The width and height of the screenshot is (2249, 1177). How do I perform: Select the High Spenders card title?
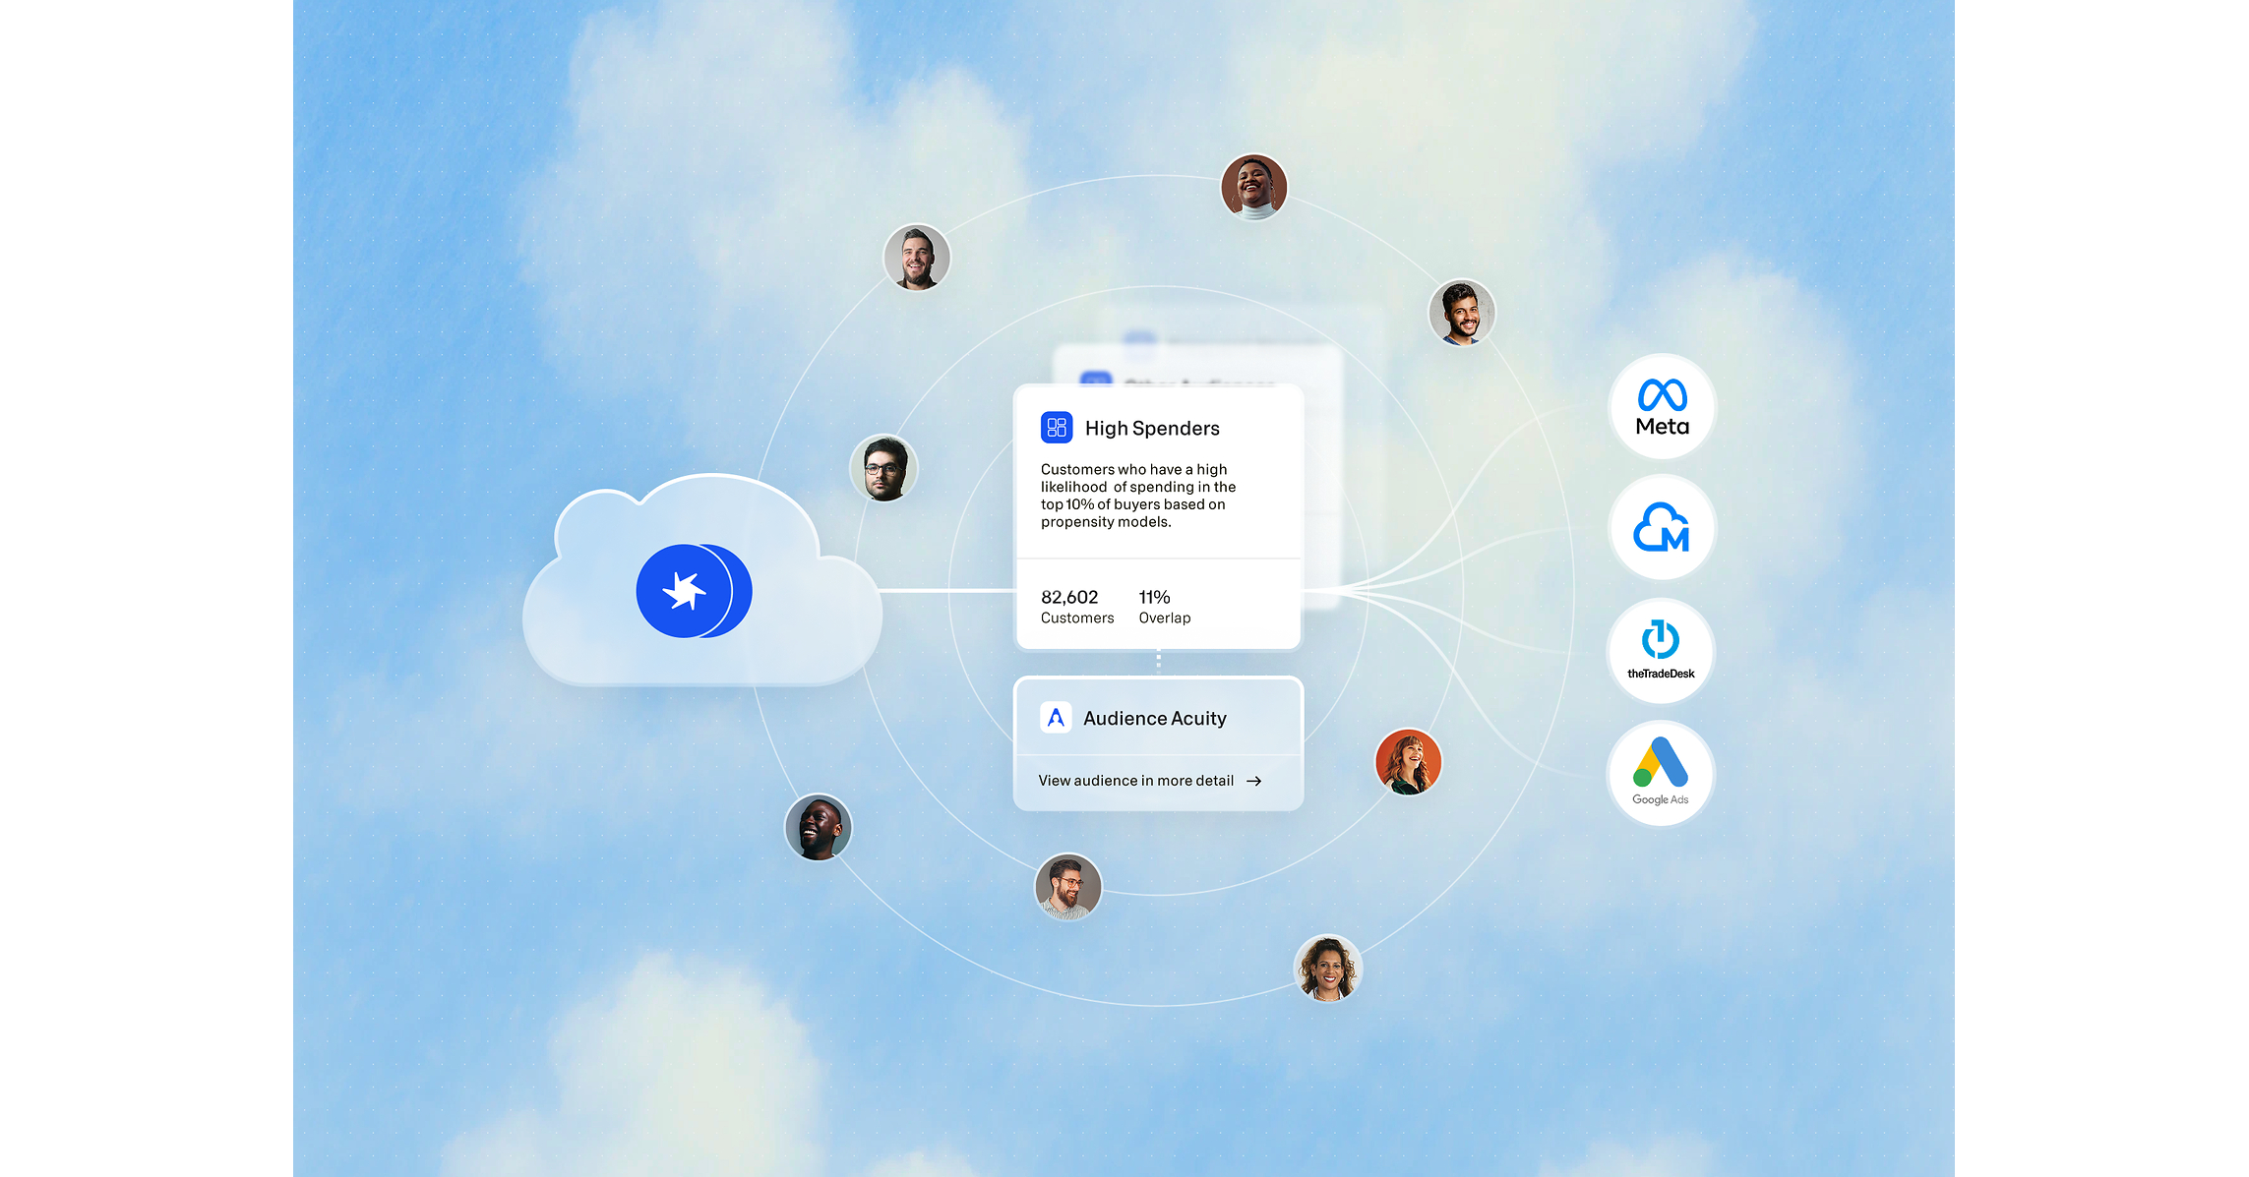1152,428
